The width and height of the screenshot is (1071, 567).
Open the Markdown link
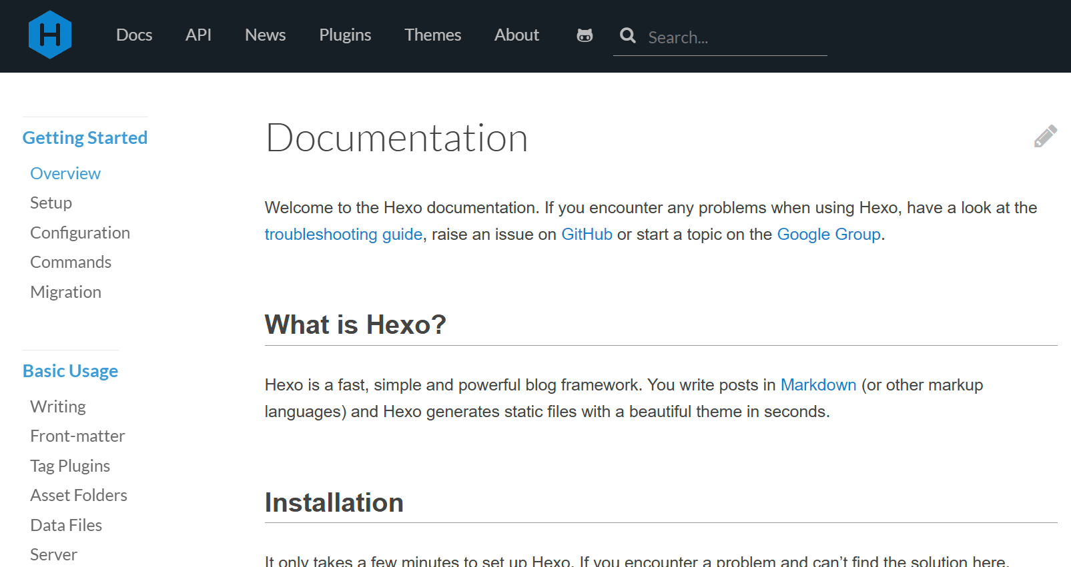coord(818,385)
